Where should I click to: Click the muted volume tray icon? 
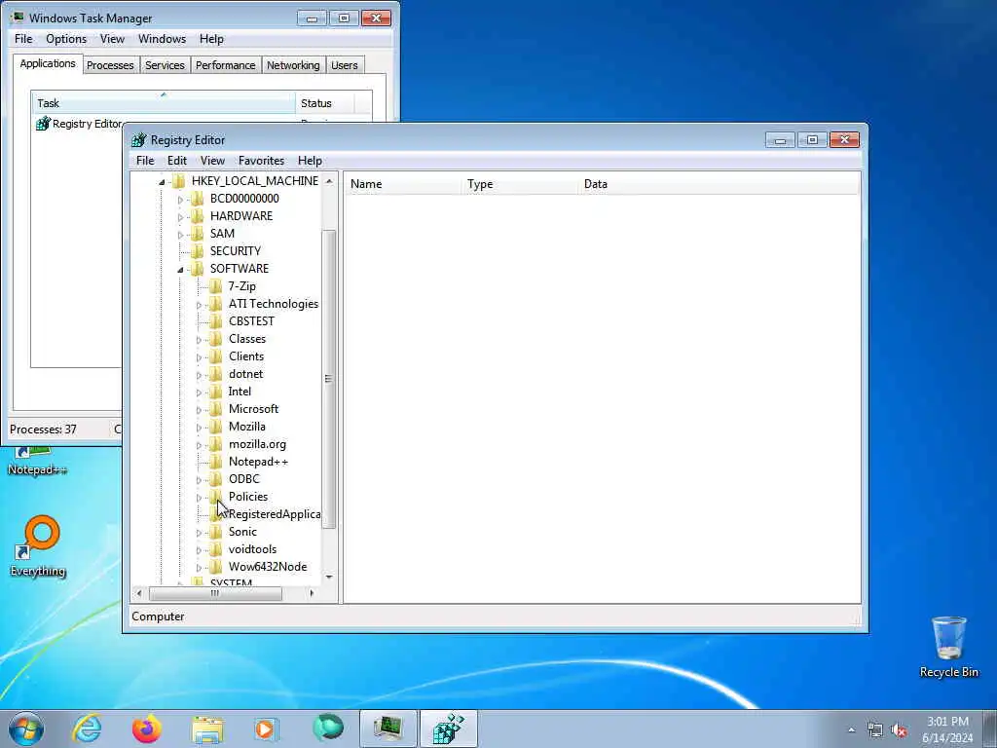pos(899,730)
